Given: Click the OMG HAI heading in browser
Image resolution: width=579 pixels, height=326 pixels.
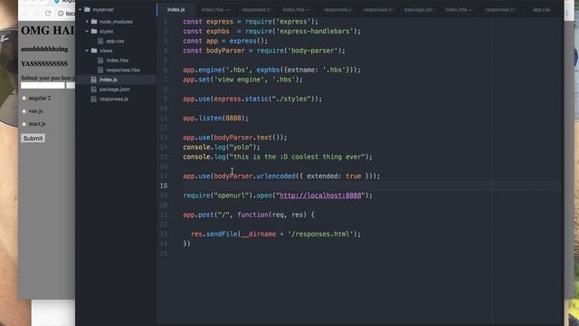Looking at the screenshot, I should pos(48,30).
